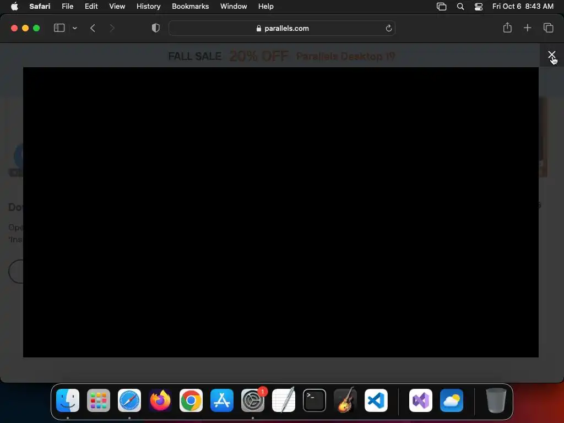The height and width of the screenshot is (423, 564).
Task: Reload the page with the refresh icon
Action: tap(388, 28)
